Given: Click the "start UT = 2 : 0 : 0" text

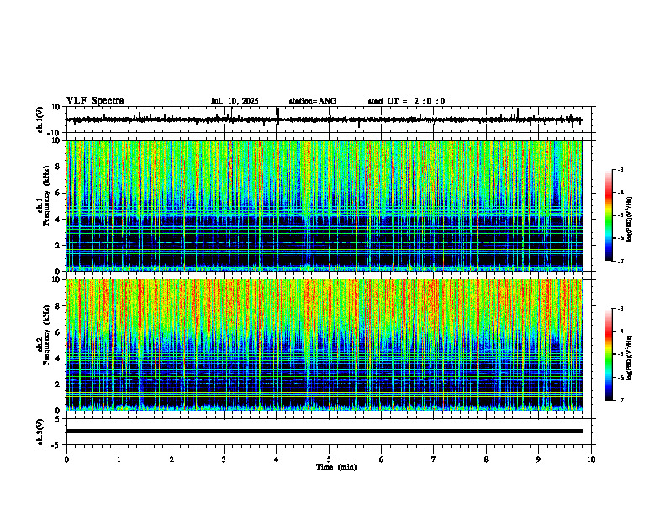Looking at the screenshot, I should 406,101.
